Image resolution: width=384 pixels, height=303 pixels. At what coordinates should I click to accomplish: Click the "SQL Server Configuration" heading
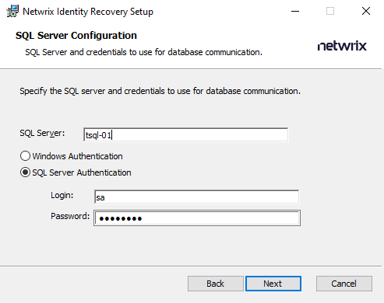[x=76, y=36]
